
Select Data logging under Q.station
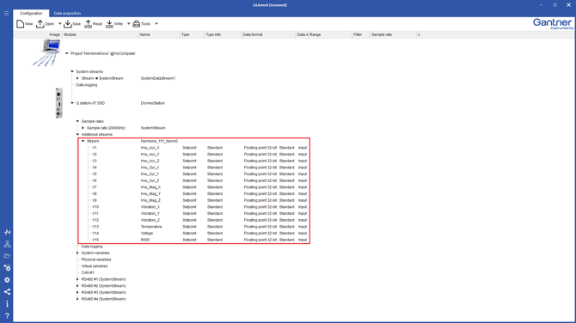tap(92, 247)
